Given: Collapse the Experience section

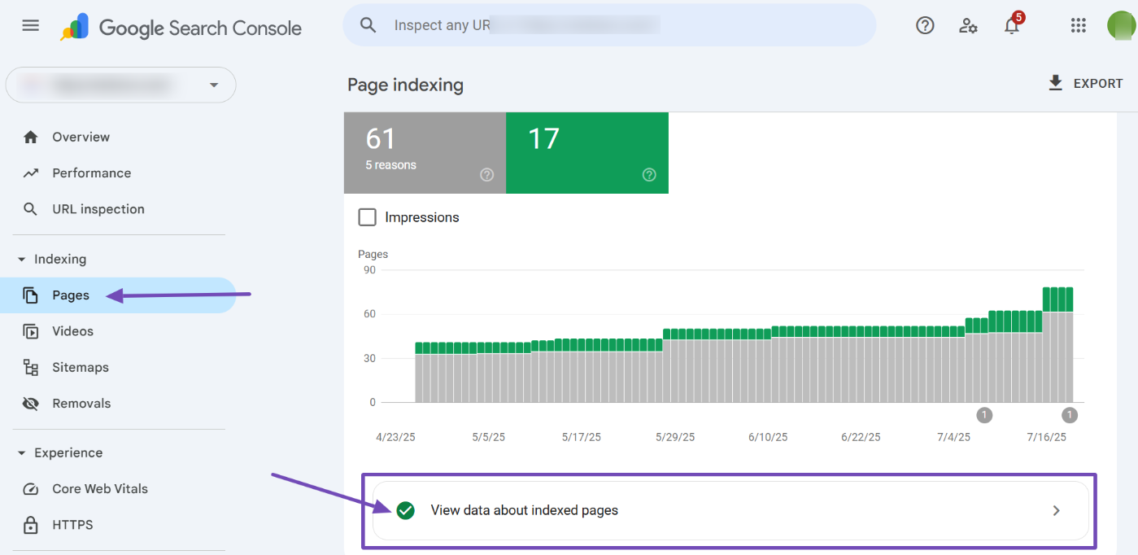Looking at the screenshot, I should [x=22, y=453].
